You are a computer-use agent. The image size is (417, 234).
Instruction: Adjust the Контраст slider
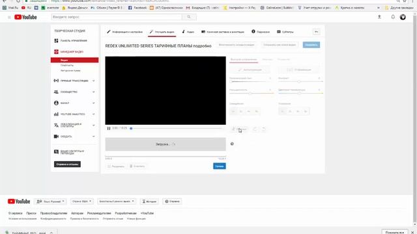pyautogui.click(x=300, y=82)
